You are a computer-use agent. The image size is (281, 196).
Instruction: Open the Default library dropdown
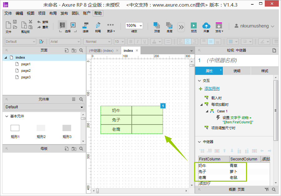point(44,107)
